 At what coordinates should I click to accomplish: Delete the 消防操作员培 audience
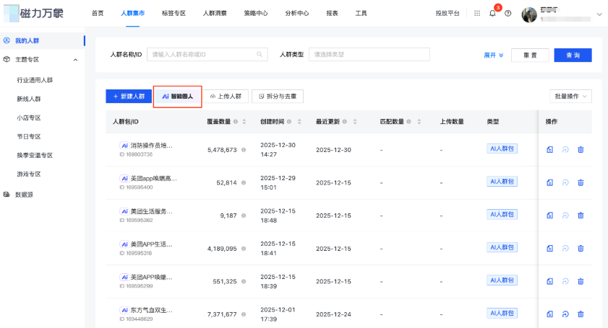tap(581, 150)
